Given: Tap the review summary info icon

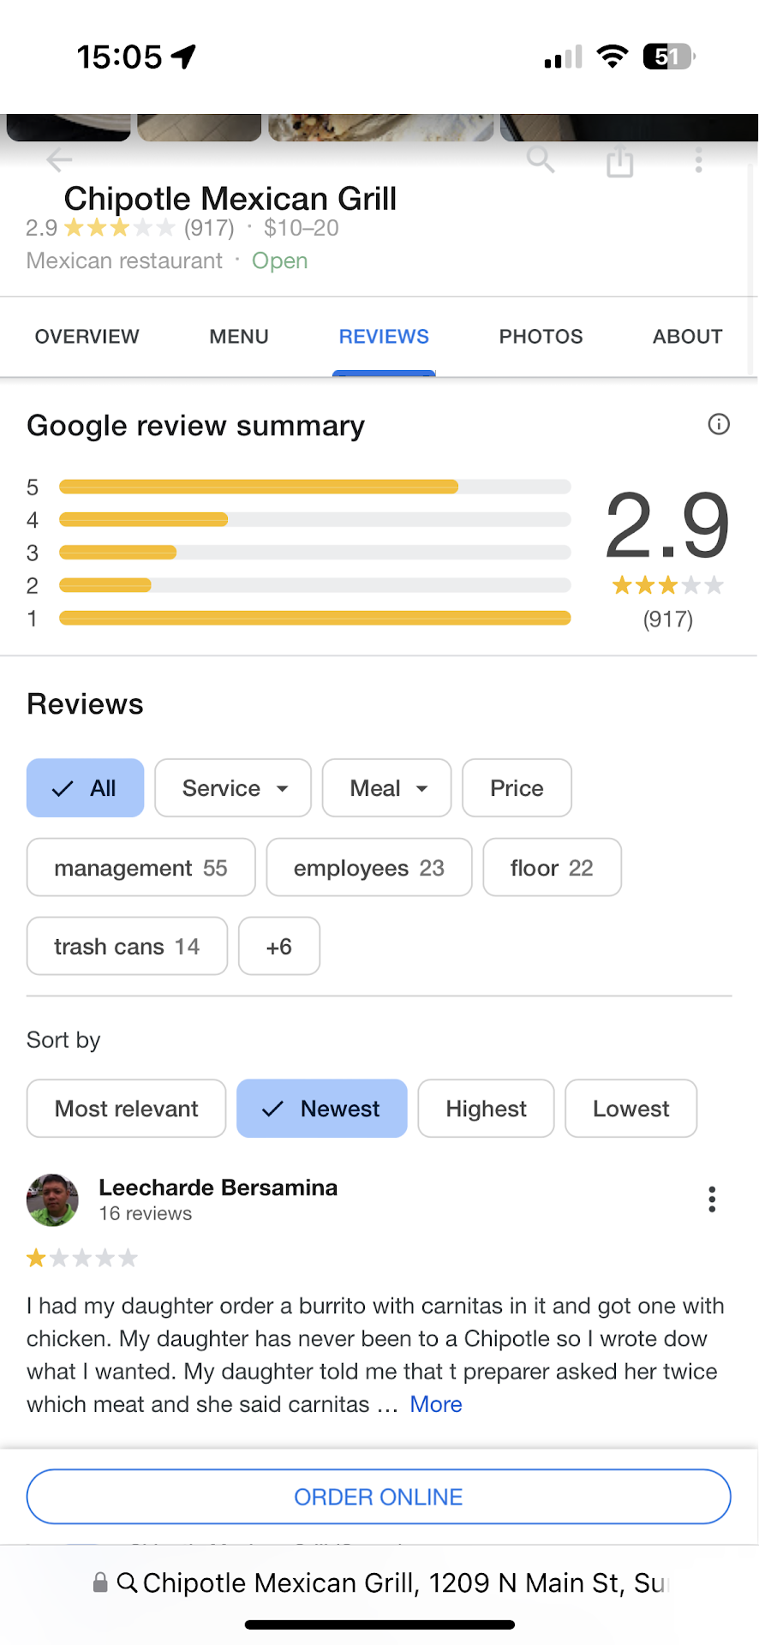Looking at the screenshot, I should [719, 424].
